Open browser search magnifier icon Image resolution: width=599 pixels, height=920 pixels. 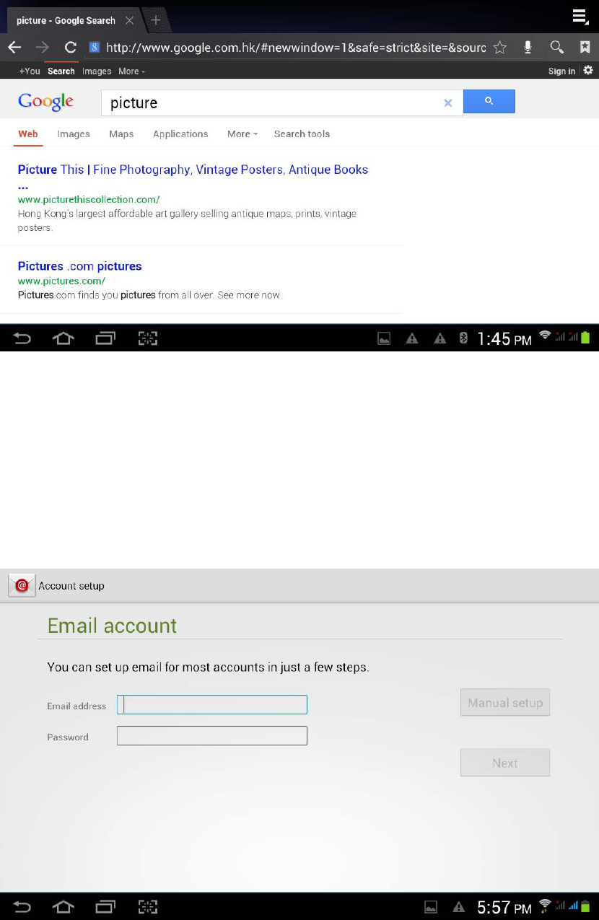pos(556,48)
